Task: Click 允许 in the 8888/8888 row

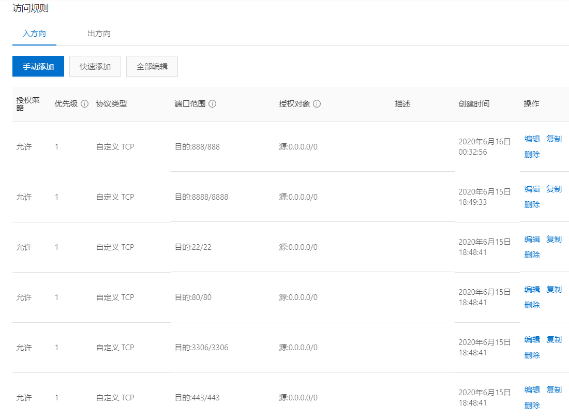Action: point(24,197)
